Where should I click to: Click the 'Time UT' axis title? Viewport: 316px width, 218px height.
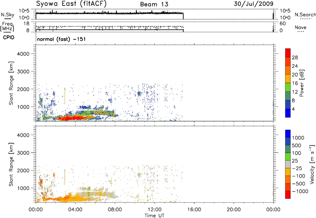(154, 216)
